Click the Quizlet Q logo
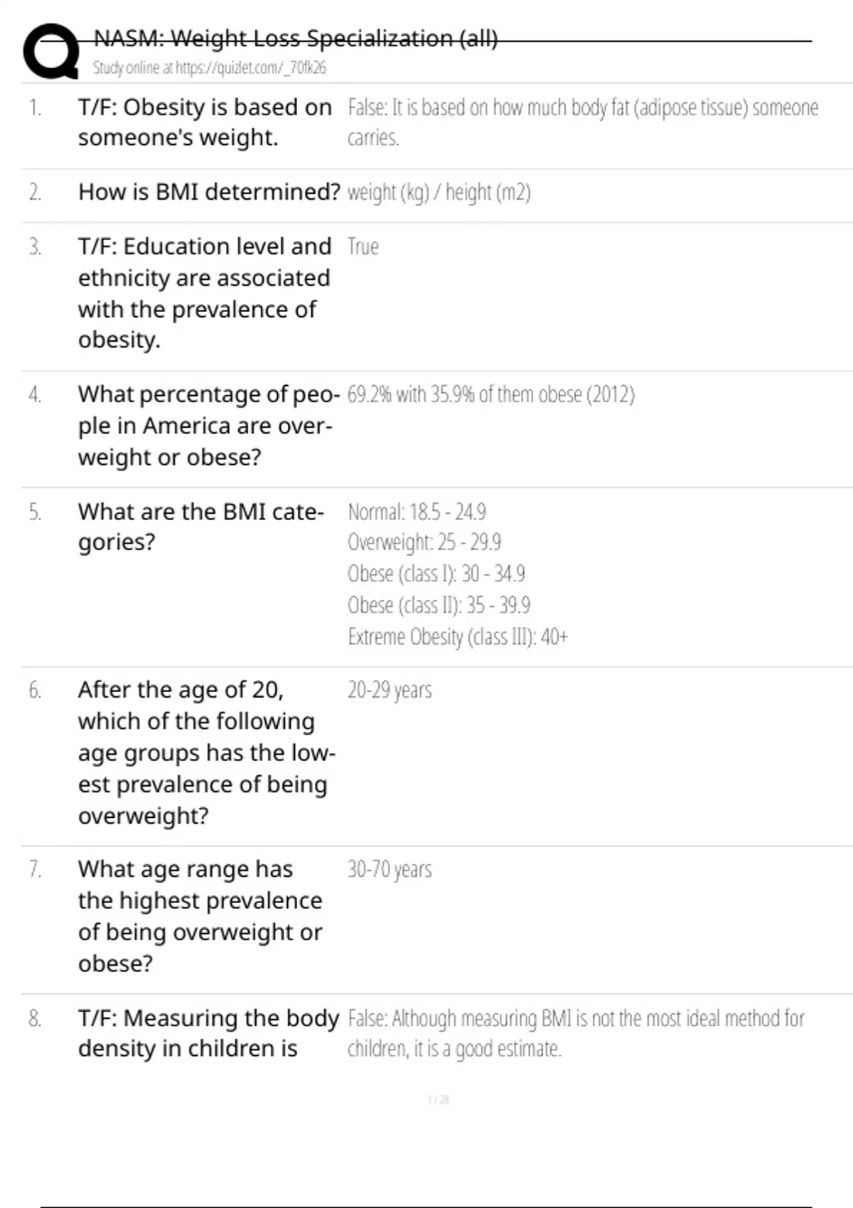 [x=51, y=51]
